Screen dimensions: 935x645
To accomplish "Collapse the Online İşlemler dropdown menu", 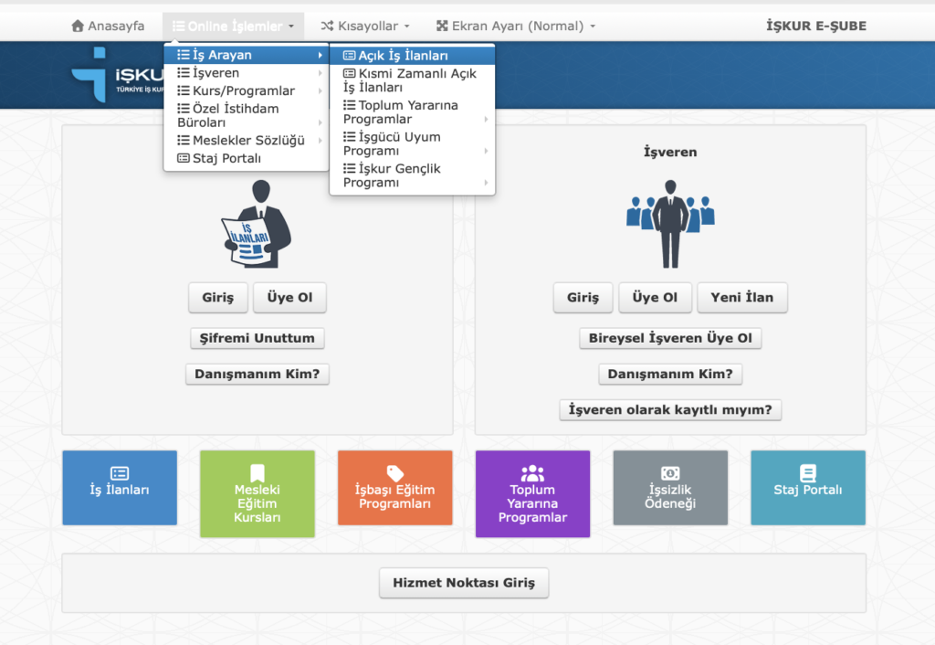I will 233,26.
